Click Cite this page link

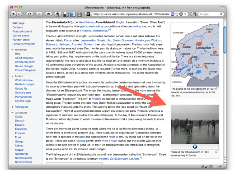23,101
